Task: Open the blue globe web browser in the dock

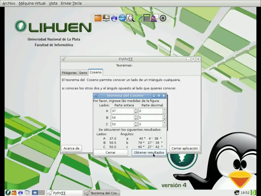Action: coord(114,18)
